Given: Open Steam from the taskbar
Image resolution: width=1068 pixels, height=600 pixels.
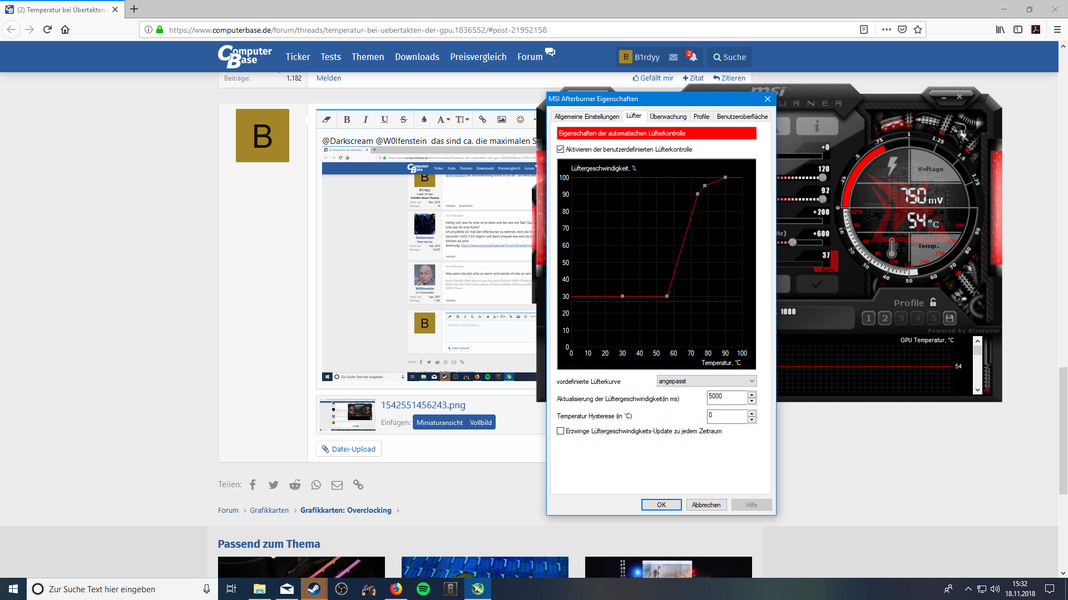Looking at the screenshot, I should coord(314,589).
